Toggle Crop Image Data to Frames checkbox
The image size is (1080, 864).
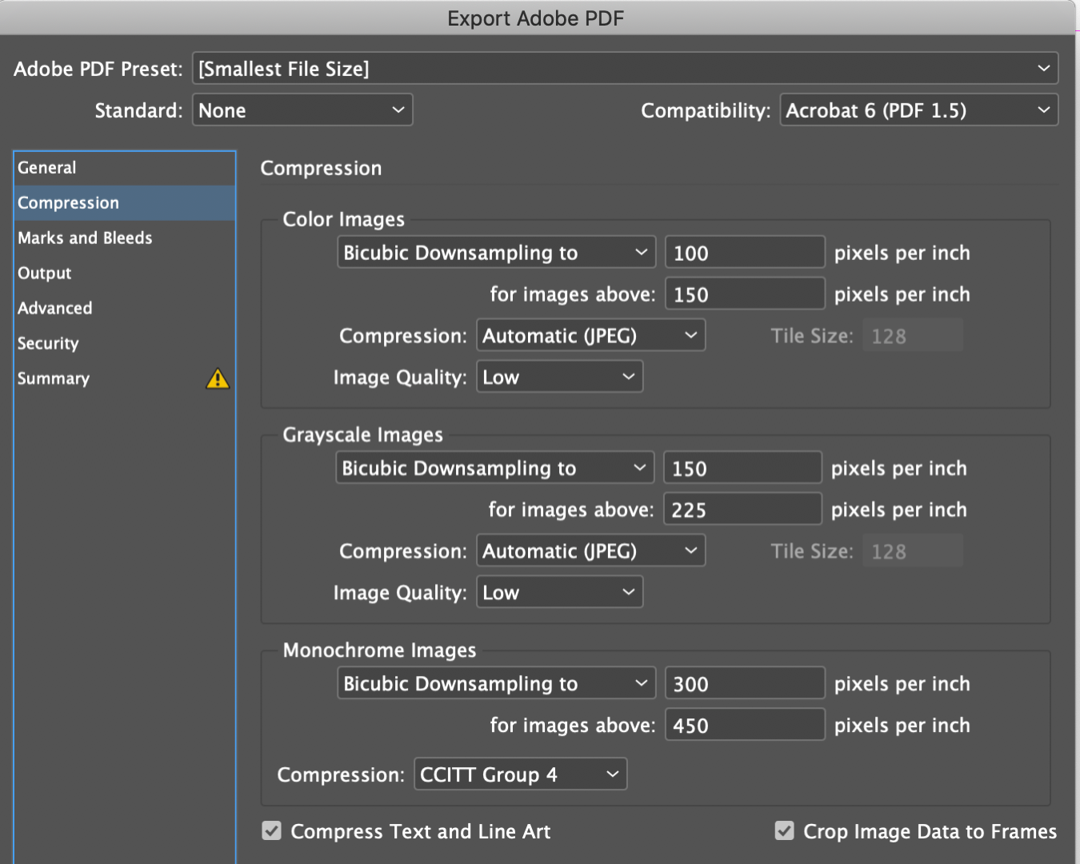click(784, 831)
